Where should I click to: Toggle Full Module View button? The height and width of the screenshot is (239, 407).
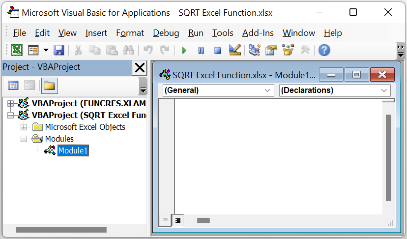click(x=178, y=220)
